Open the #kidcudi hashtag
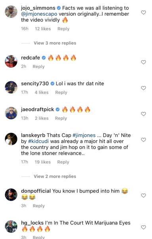 pos(38,141)
